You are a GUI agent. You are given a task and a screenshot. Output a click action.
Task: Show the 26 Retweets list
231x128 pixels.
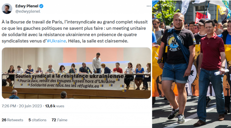click(12, 120)
